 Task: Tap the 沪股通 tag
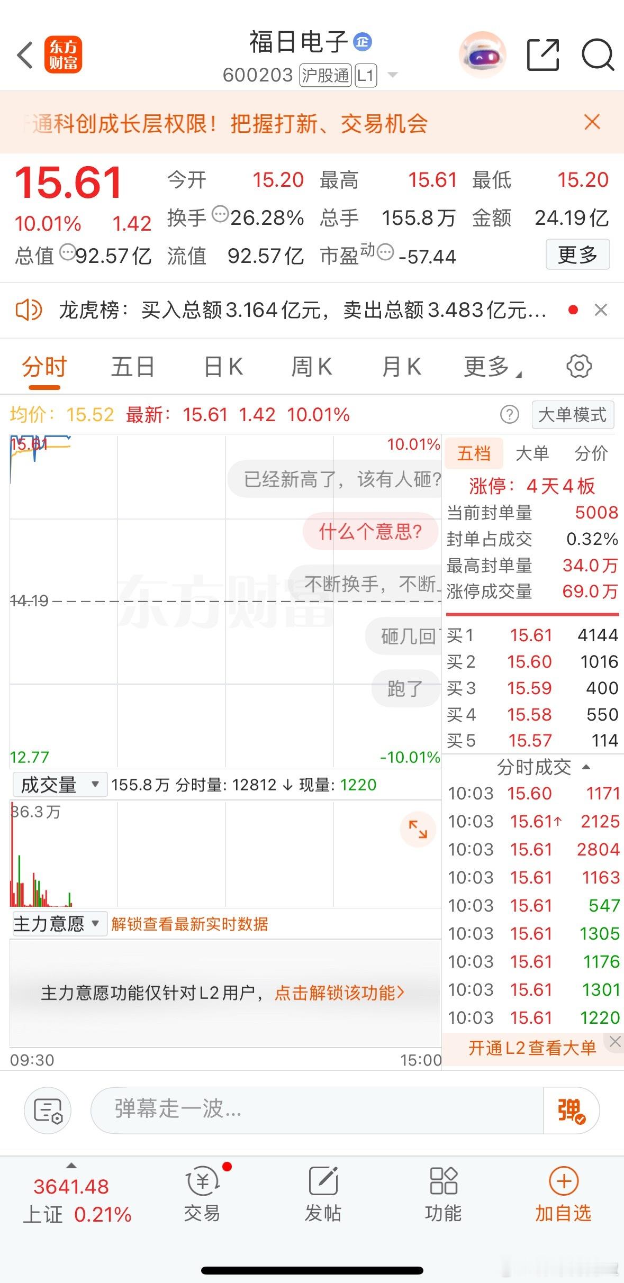click(325, 75)
